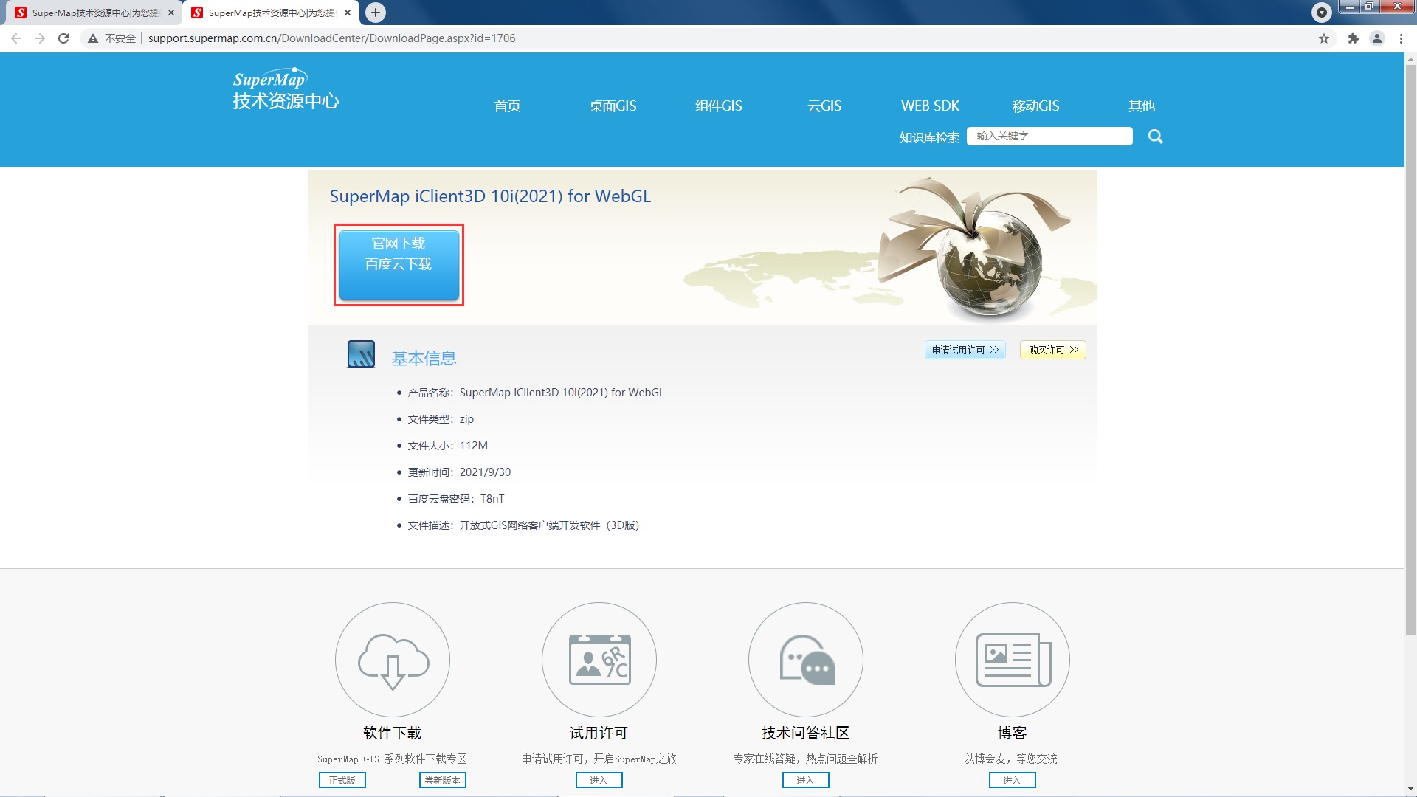Image resolution: width=1417 pixels, height=797 pixels.
Task: Click the 基本信息 heading
Action: (424, 359)
